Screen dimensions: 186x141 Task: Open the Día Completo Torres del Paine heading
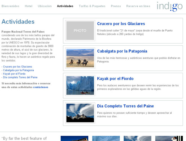pyautogui.click(x=125, y=106)
